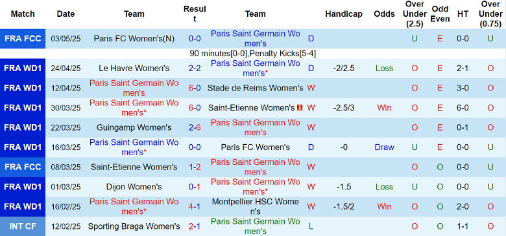Click the FRA FCC label dated 03/05/25
506x236 pixels.
(x=23, y=39)
